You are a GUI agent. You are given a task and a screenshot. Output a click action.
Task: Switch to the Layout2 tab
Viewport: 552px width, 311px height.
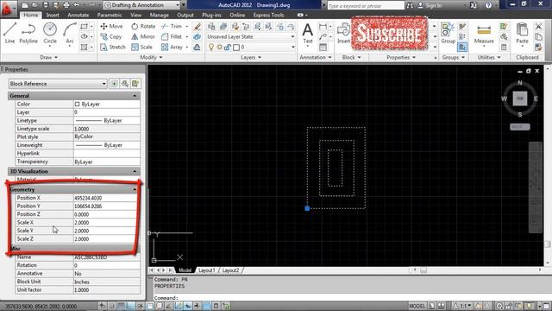pos(230,270)
